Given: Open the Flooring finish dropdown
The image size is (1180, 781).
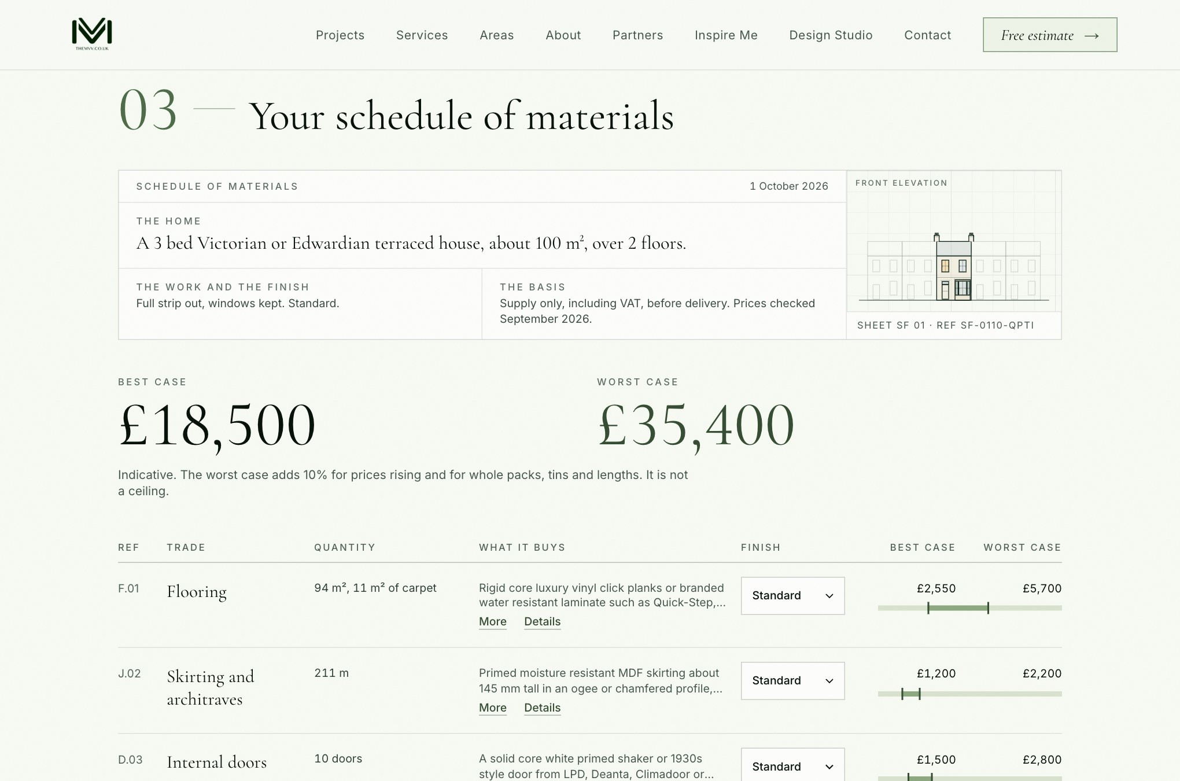Looking at the screenshot, I should (792, 595).
